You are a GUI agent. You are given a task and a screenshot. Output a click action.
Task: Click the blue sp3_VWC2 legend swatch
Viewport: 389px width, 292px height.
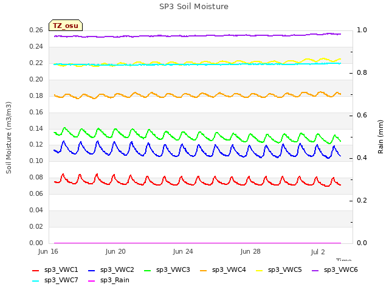click(x=92, y=270)
